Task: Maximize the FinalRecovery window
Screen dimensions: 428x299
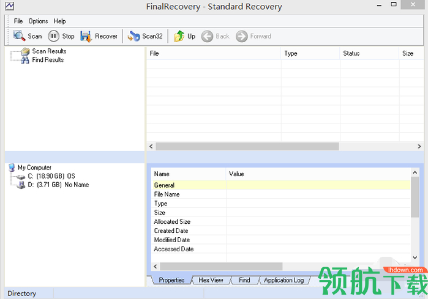Action: [394, 4]
